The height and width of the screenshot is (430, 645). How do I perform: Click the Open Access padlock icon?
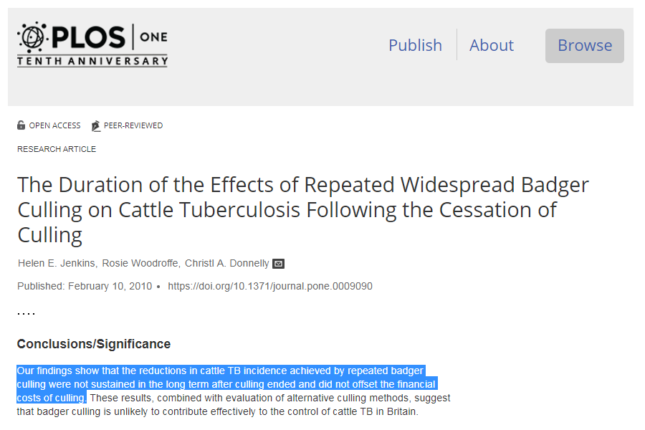click(21, 126)
